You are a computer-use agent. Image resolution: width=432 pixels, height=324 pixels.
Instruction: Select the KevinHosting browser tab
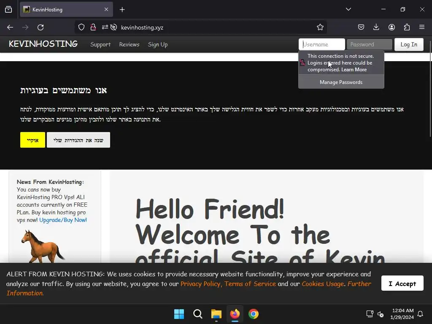(66, 9)
